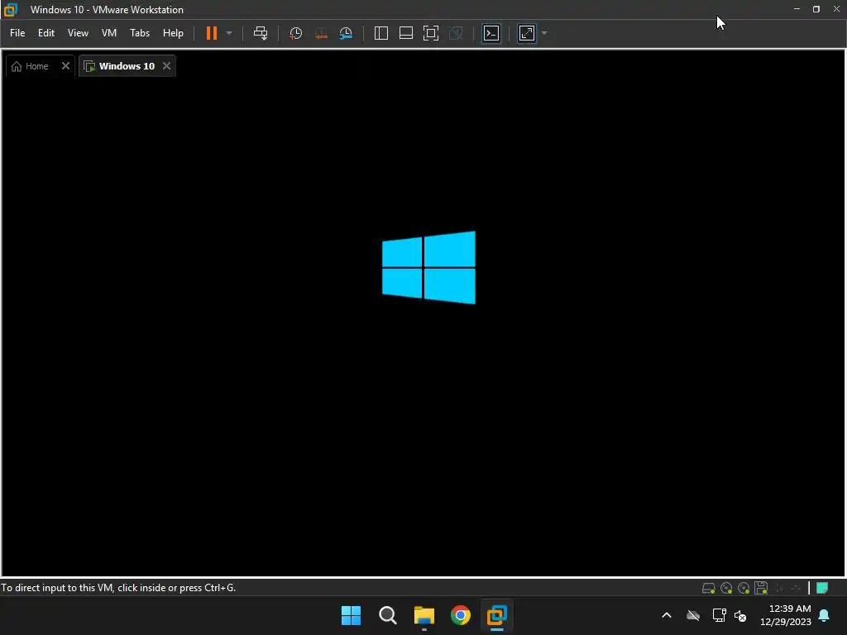Open File Explorer from the taskbar

pyautogui.click(x=424, y=615)
